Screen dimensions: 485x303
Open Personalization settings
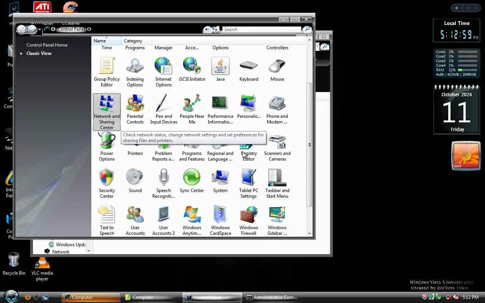(249, 107)
